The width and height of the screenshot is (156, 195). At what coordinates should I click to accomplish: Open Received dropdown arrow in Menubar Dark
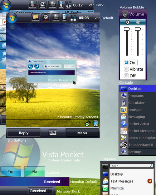[51, 191]
